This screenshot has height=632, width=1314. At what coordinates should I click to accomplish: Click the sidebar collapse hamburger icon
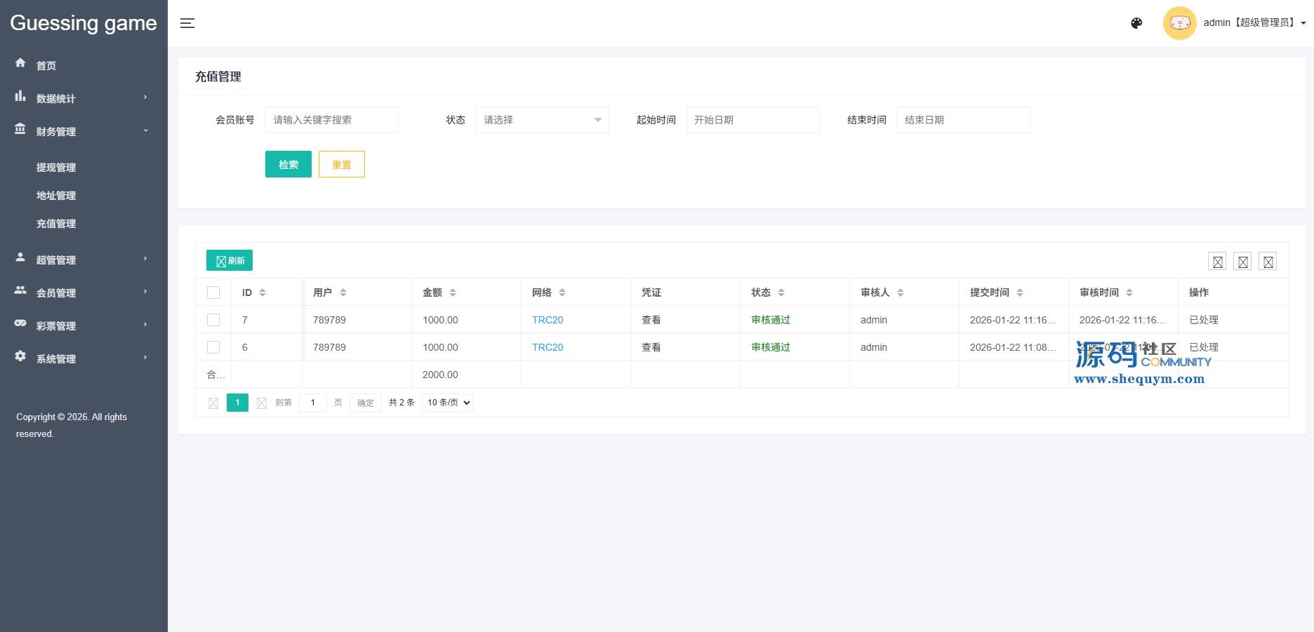click(x=187, y=23)
